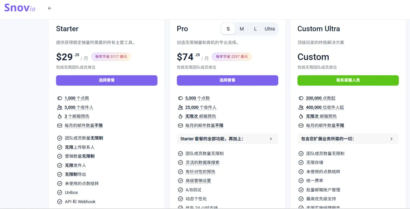Click the 最高优先级支持 feature text
Viewport: 410px width, 209px height.
pos(321,199)
